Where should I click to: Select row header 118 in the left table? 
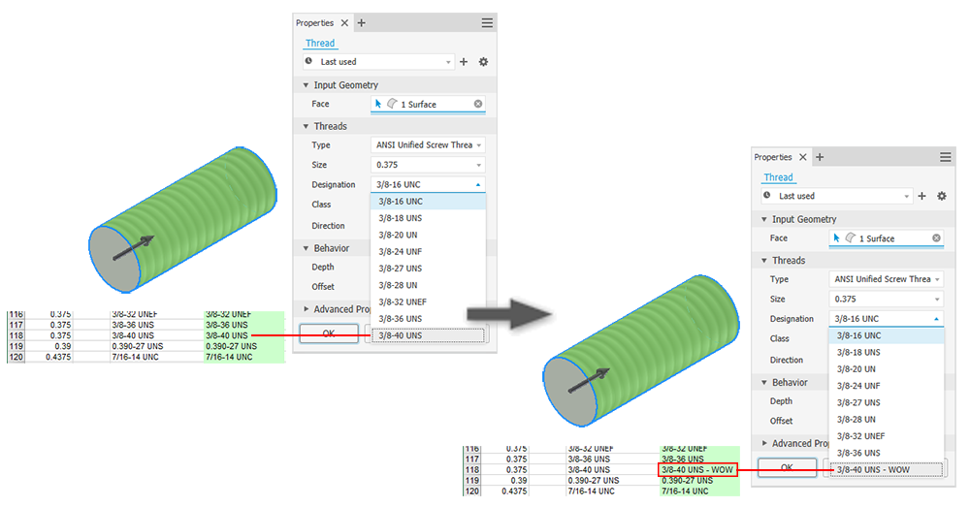click(x=16, y=335)
